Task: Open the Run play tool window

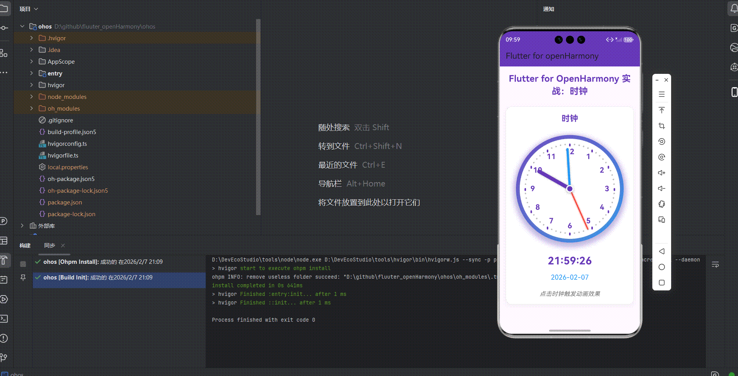Action: click(x=4, y=299)
